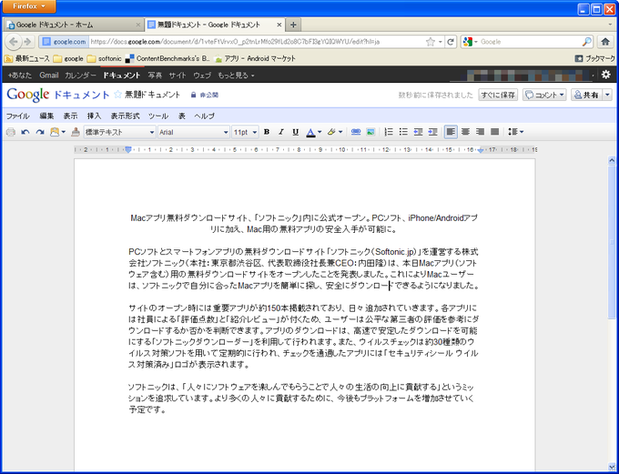Image resolution: width=619 pixels, height=474 pixels.
Task: Expand the arrow next to 共有
Action: tap(607, 95)
